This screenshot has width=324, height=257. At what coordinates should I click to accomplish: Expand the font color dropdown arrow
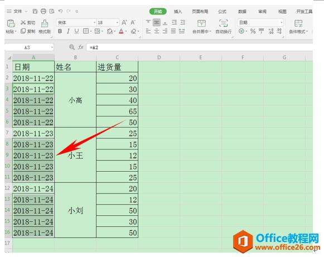coord(126,32)
